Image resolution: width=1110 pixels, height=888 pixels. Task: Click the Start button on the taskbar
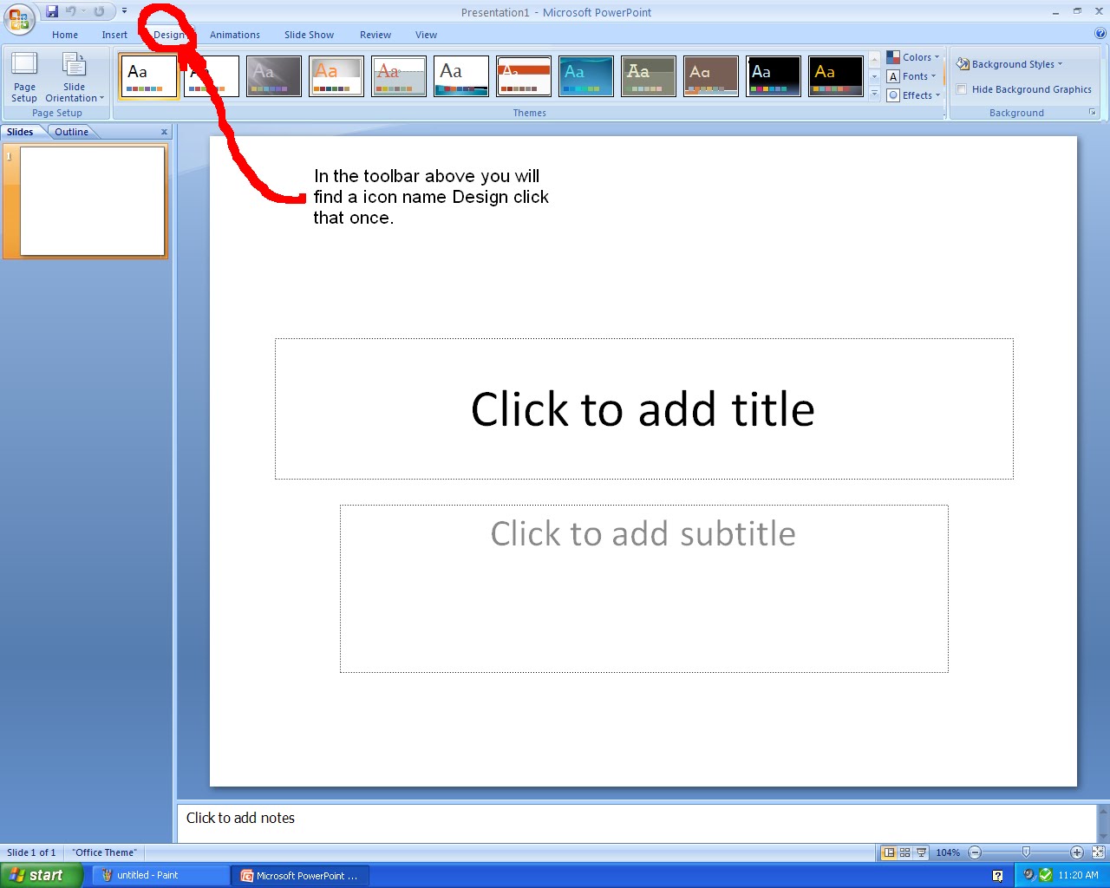click(41, 874)
